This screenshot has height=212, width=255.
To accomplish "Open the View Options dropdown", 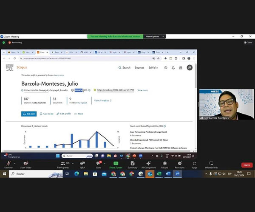I will click(x=155, y=36).
